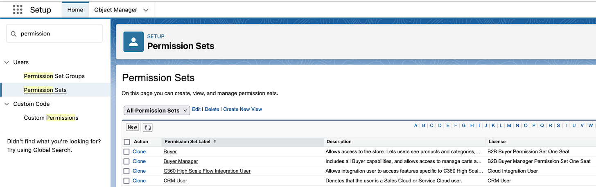Sort by Action column header
Viewport: 596px width, 187px height.
pyautogui.click(x=141, y=142)
